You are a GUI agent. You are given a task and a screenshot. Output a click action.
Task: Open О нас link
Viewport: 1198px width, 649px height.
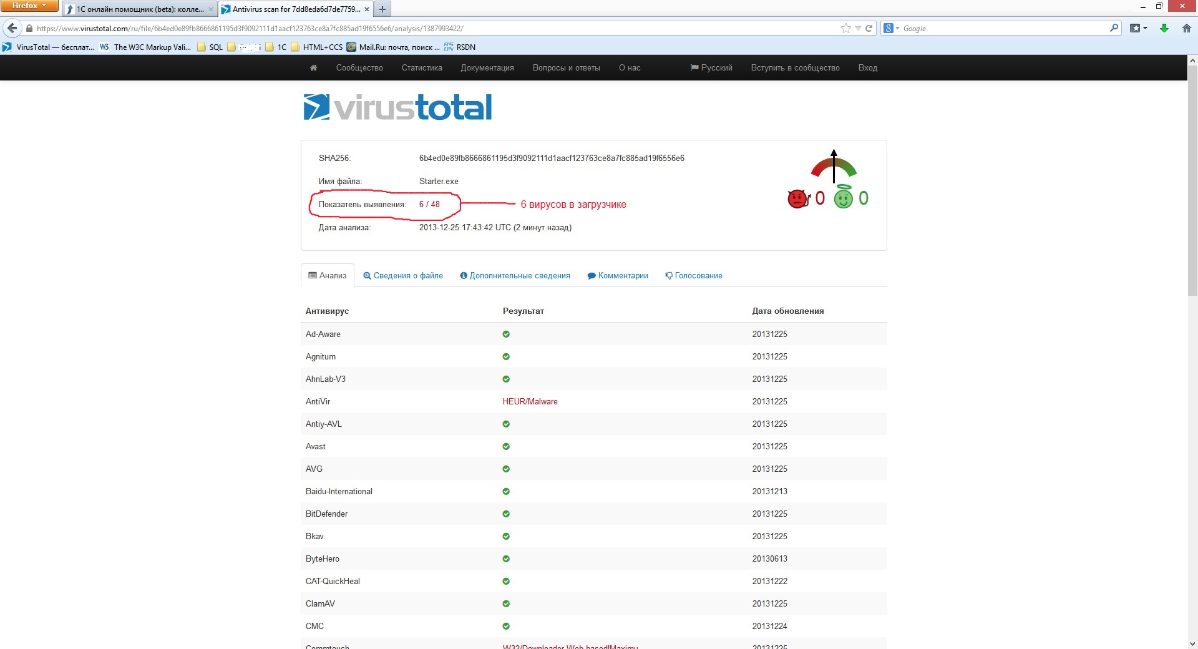630,67
